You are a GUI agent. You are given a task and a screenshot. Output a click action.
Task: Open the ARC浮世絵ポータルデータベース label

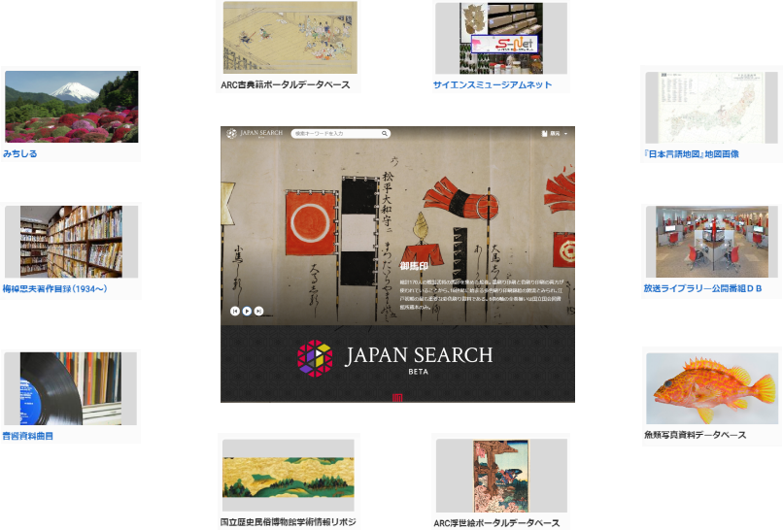(x=496, y=523)
